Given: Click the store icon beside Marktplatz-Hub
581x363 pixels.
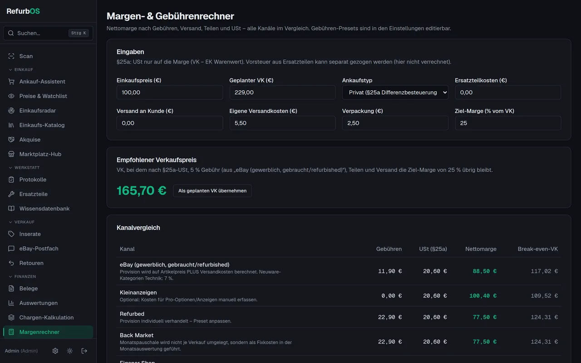Looking at the screenshot, I should (x=11, y=154).
